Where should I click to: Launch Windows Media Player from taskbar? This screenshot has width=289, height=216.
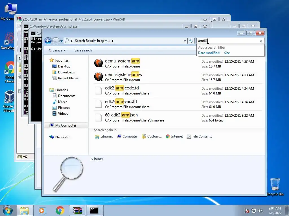click(42, 210)
